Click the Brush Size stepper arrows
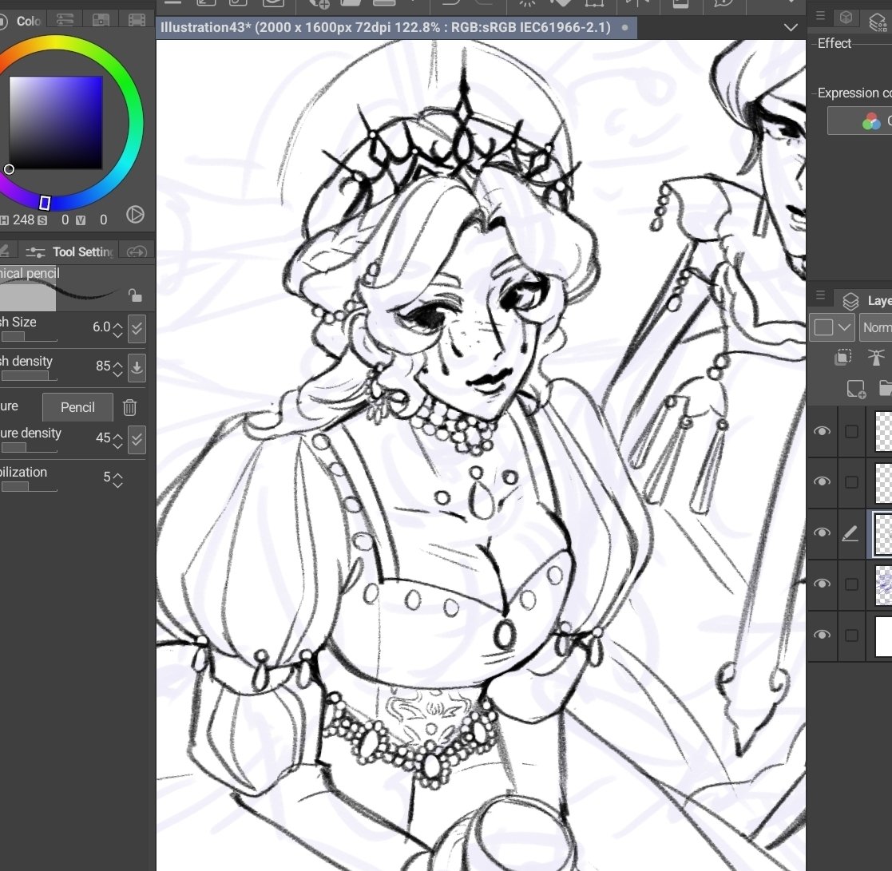This screenshot has width=892, height=871. pos(117,330)
